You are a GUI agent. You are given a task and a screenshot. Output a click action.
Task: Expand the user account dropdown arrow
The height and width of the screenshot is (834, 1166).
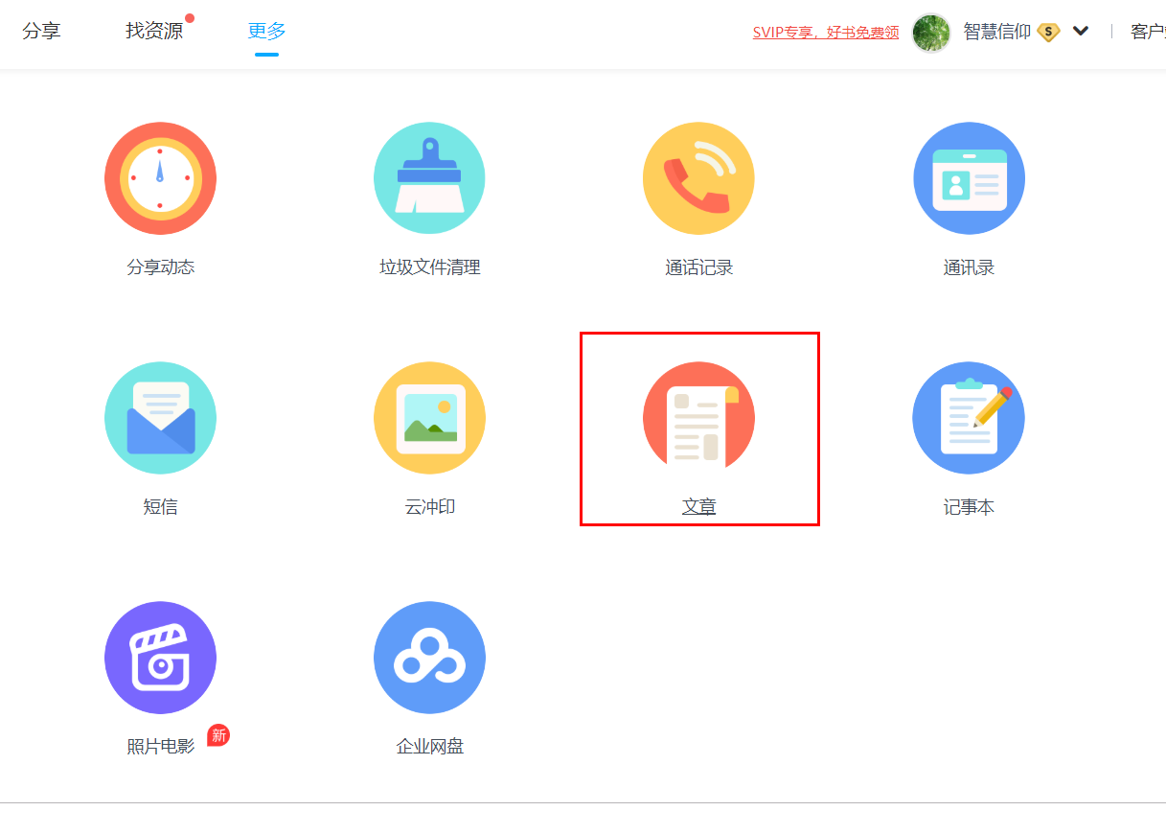tap(1081, 31)
